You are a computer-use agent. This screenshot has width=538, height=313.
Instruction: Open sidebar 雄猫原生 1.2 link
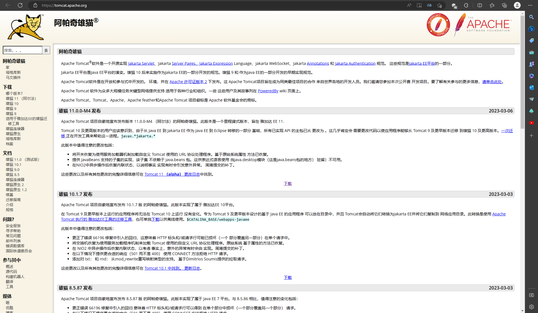pos(16,190)
